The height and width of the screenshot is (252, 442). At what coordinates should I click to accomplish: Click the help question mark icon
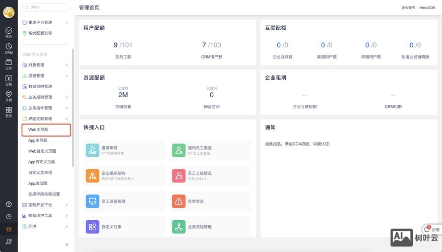coord(9,204)
